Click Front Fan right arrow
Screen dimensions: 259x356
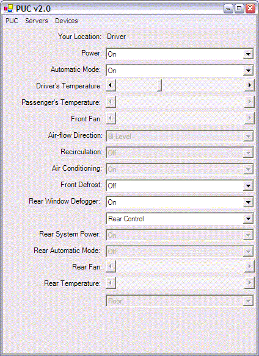(x=249, y=118)
